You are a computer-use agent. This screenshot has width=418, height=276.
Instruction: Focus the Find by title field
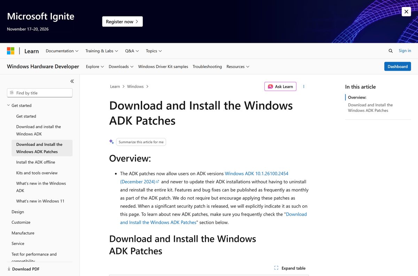(40, 93)
